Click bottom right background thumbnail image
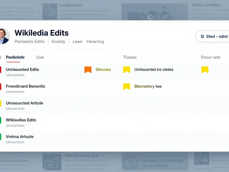Viewport: 229px width, 172px height. (201, 158)
